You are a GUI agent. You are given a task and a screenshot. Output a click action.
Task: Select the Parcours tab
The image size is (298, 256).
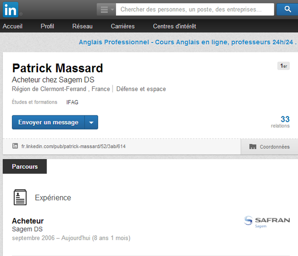tap(25, 166)
